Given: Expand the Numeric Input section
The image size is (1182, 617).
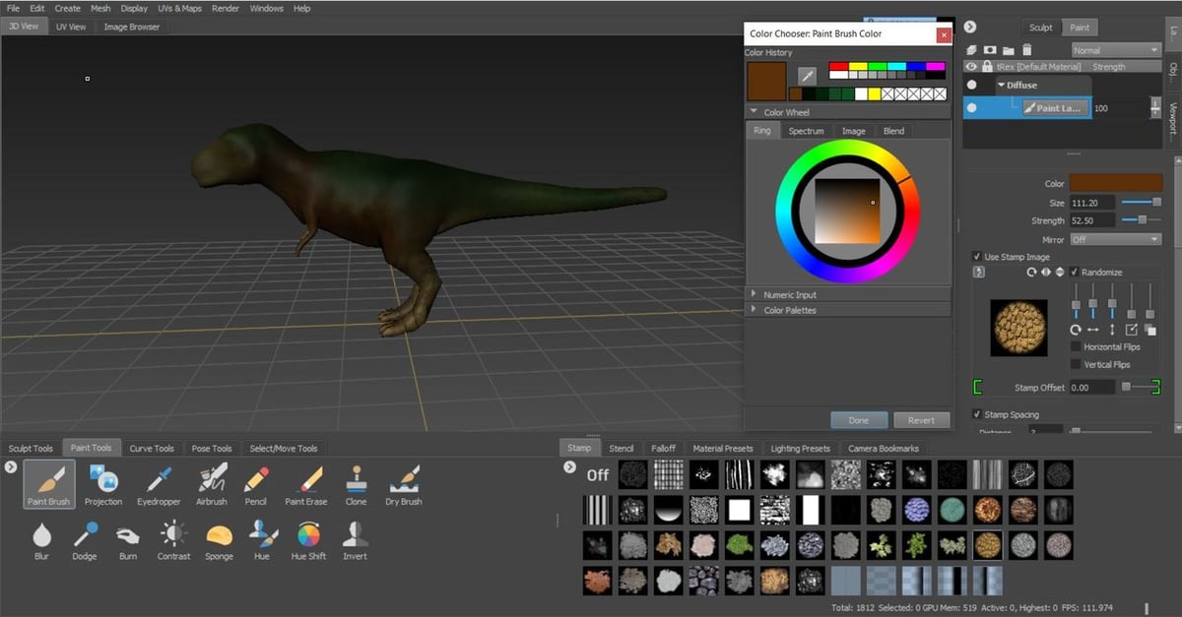Looking at the screenshot, I should point(754,292).
